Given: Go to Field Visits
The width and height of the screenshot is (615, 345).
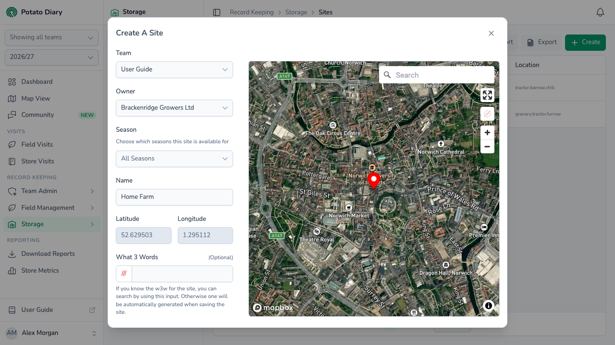Looking at the screenshot, I should (51, 144).
